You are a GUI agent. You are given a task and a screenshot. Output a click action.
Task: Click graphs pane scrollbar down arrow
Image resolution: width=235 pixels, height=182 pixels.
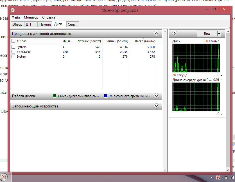click(228, 170)
